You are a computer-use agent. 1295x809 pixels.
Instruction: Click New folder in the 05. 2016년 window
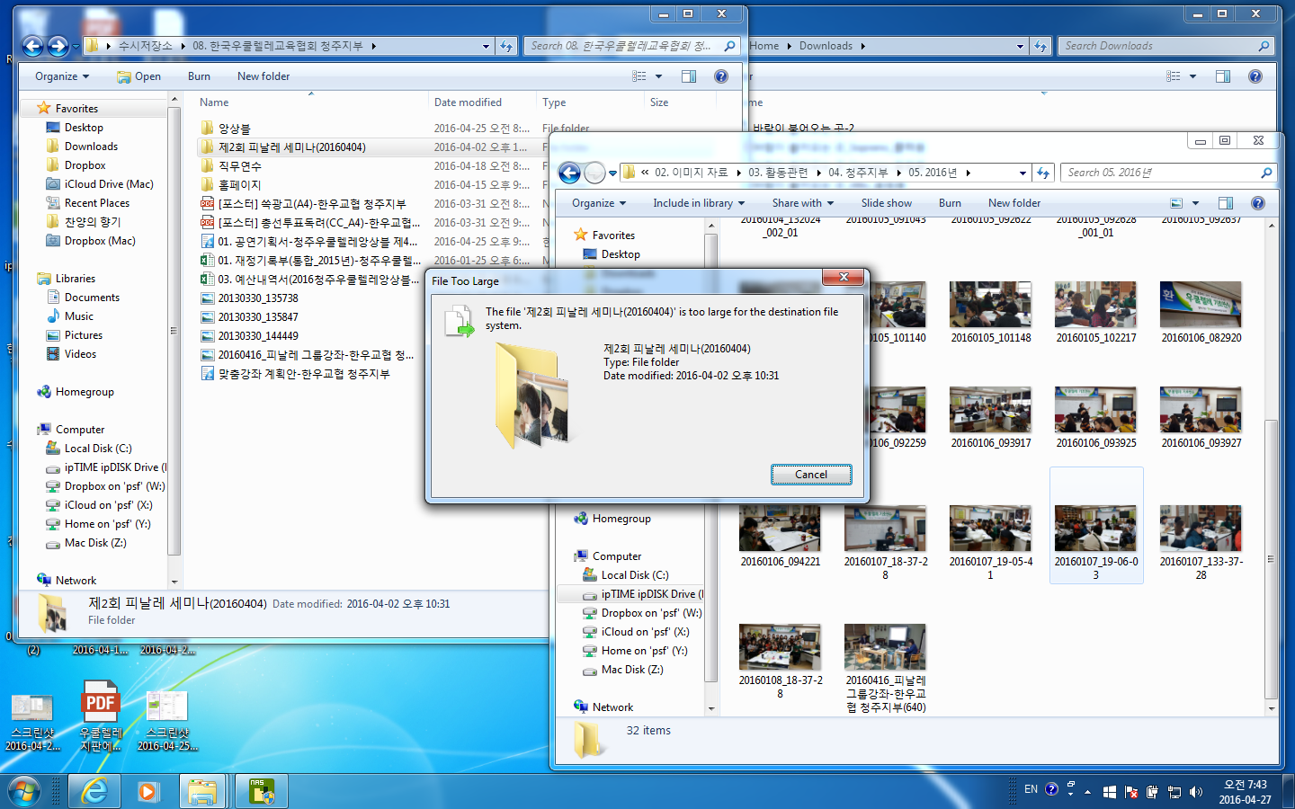click(1014, 203)
